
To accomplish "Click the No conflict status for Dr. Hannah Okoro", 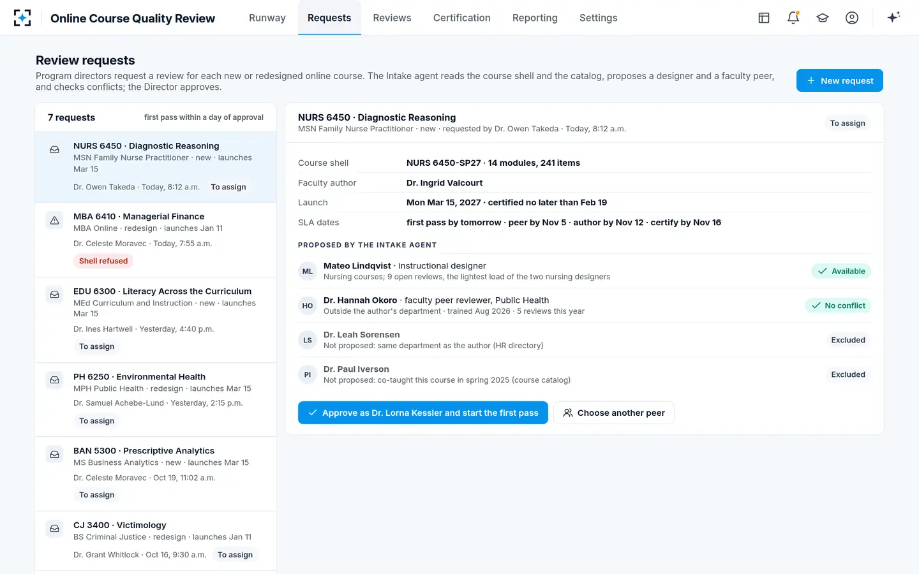I will coord(838,305).
